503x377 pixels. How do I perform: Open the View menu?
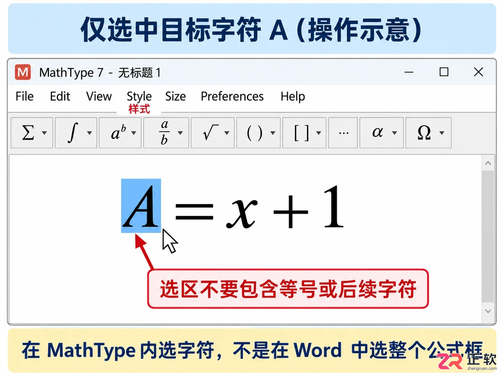(99, 96)
